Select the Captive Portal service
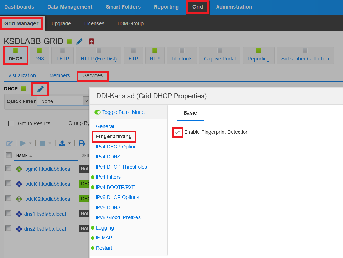Image resolution: width=343 pixels, height=258 pixels. click(219, 55)
